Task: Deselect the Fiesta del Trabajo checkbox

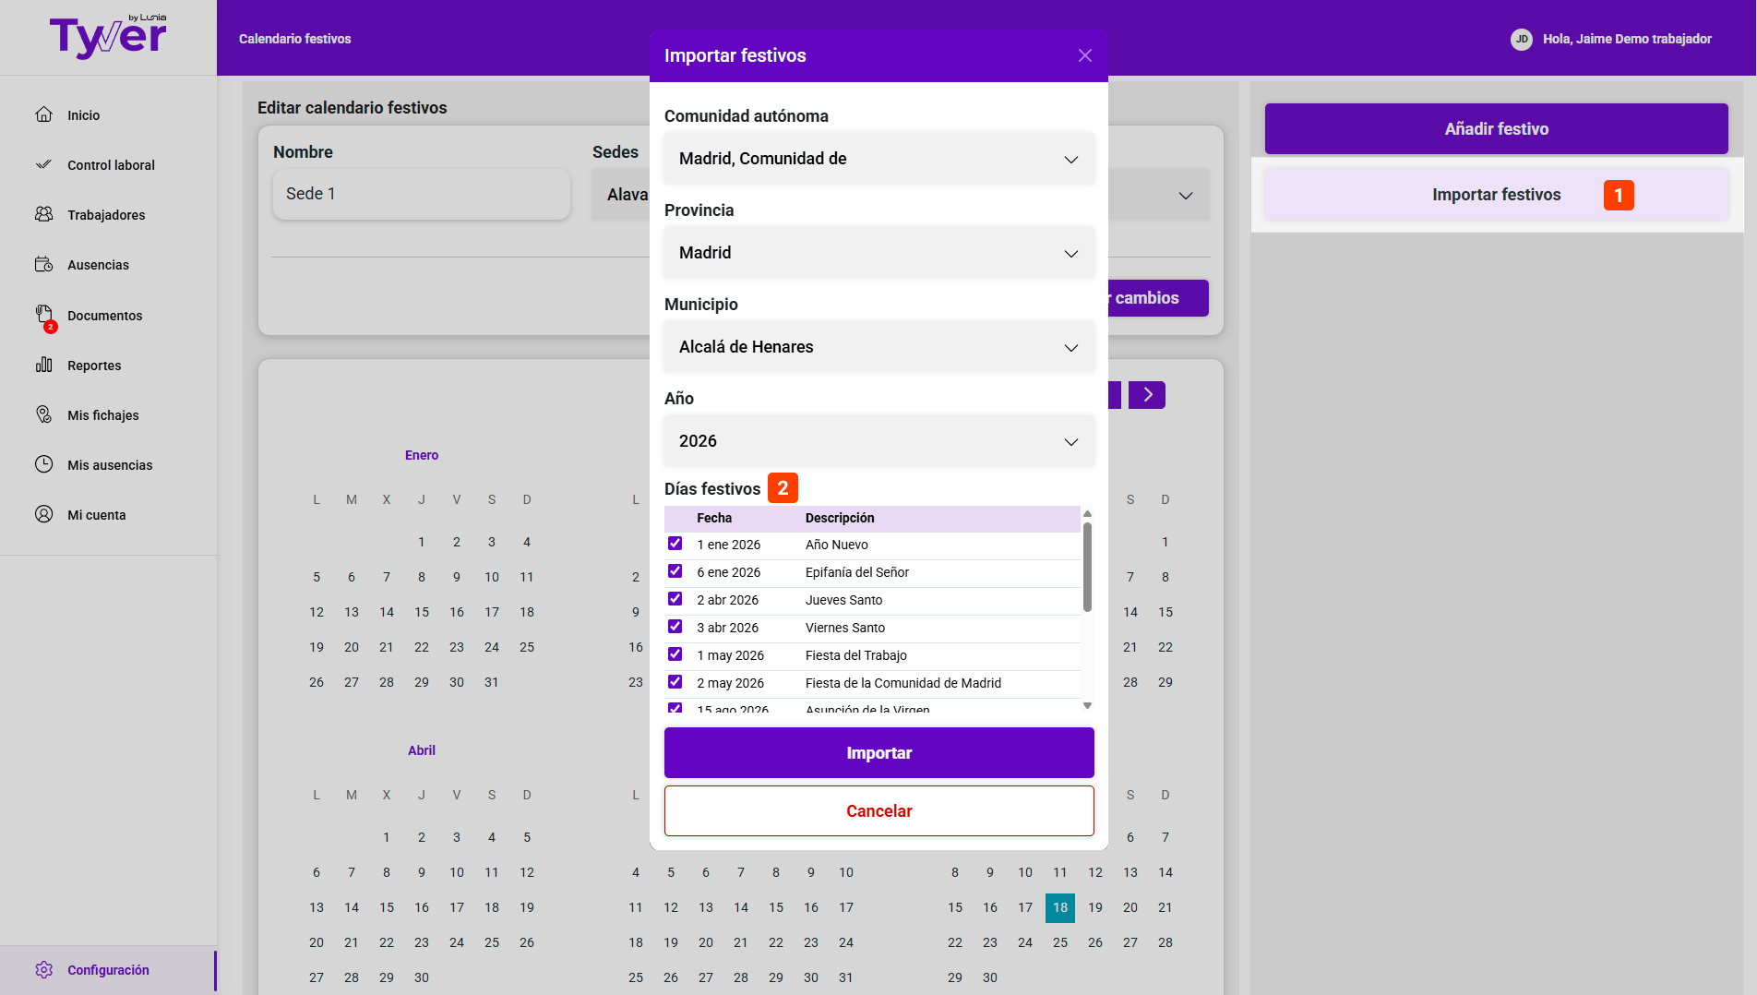Action: pyautogui.click(x=675, y=654)
